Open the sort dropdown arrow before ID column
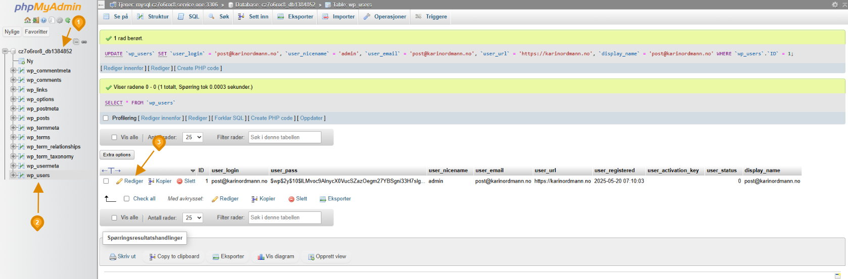848x279 pixels. (x=193, y=171)
